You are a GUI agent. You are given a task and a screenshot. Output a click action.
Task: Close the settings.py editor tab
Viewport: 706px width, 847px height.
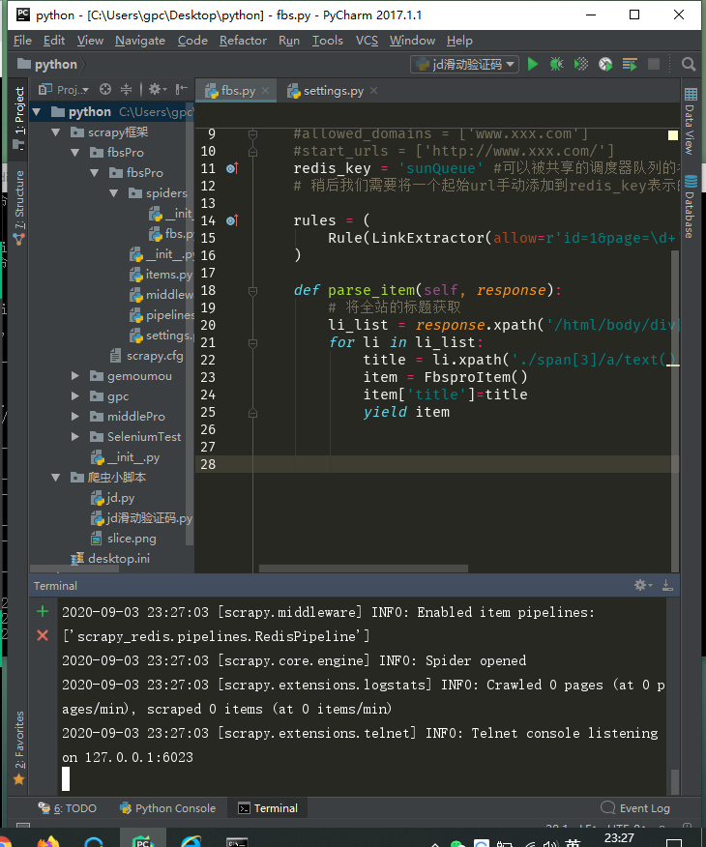point(374,91)
